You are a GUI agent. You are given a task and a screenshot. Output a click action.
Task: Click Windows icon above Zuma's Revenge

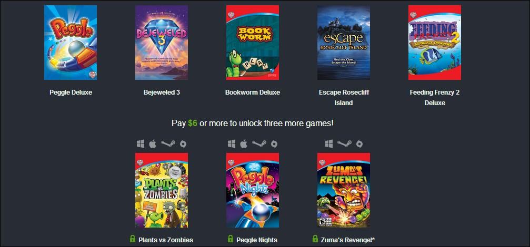click(x=329, y=144)
